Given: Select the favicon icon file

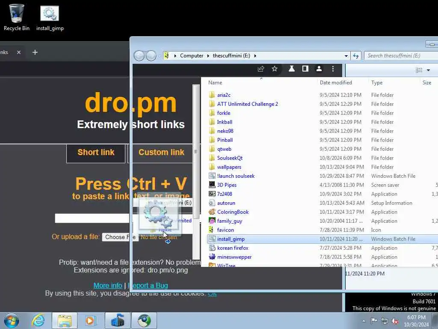Looking at the screenshot, I should pyautogui.click(x=225, y=230).
